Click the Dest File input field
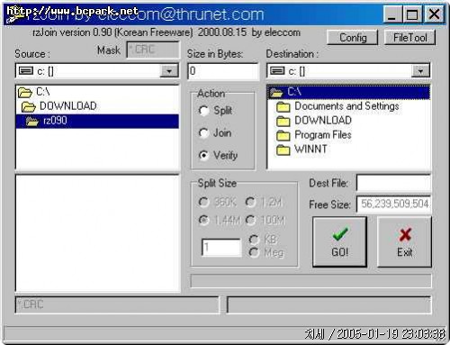The width and height of the screenshot is (450, 345). click(x=393, y=183)
